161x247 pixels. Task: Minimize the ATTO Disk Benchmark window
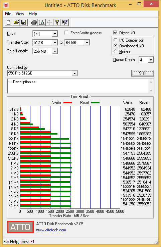click(130, 4)
